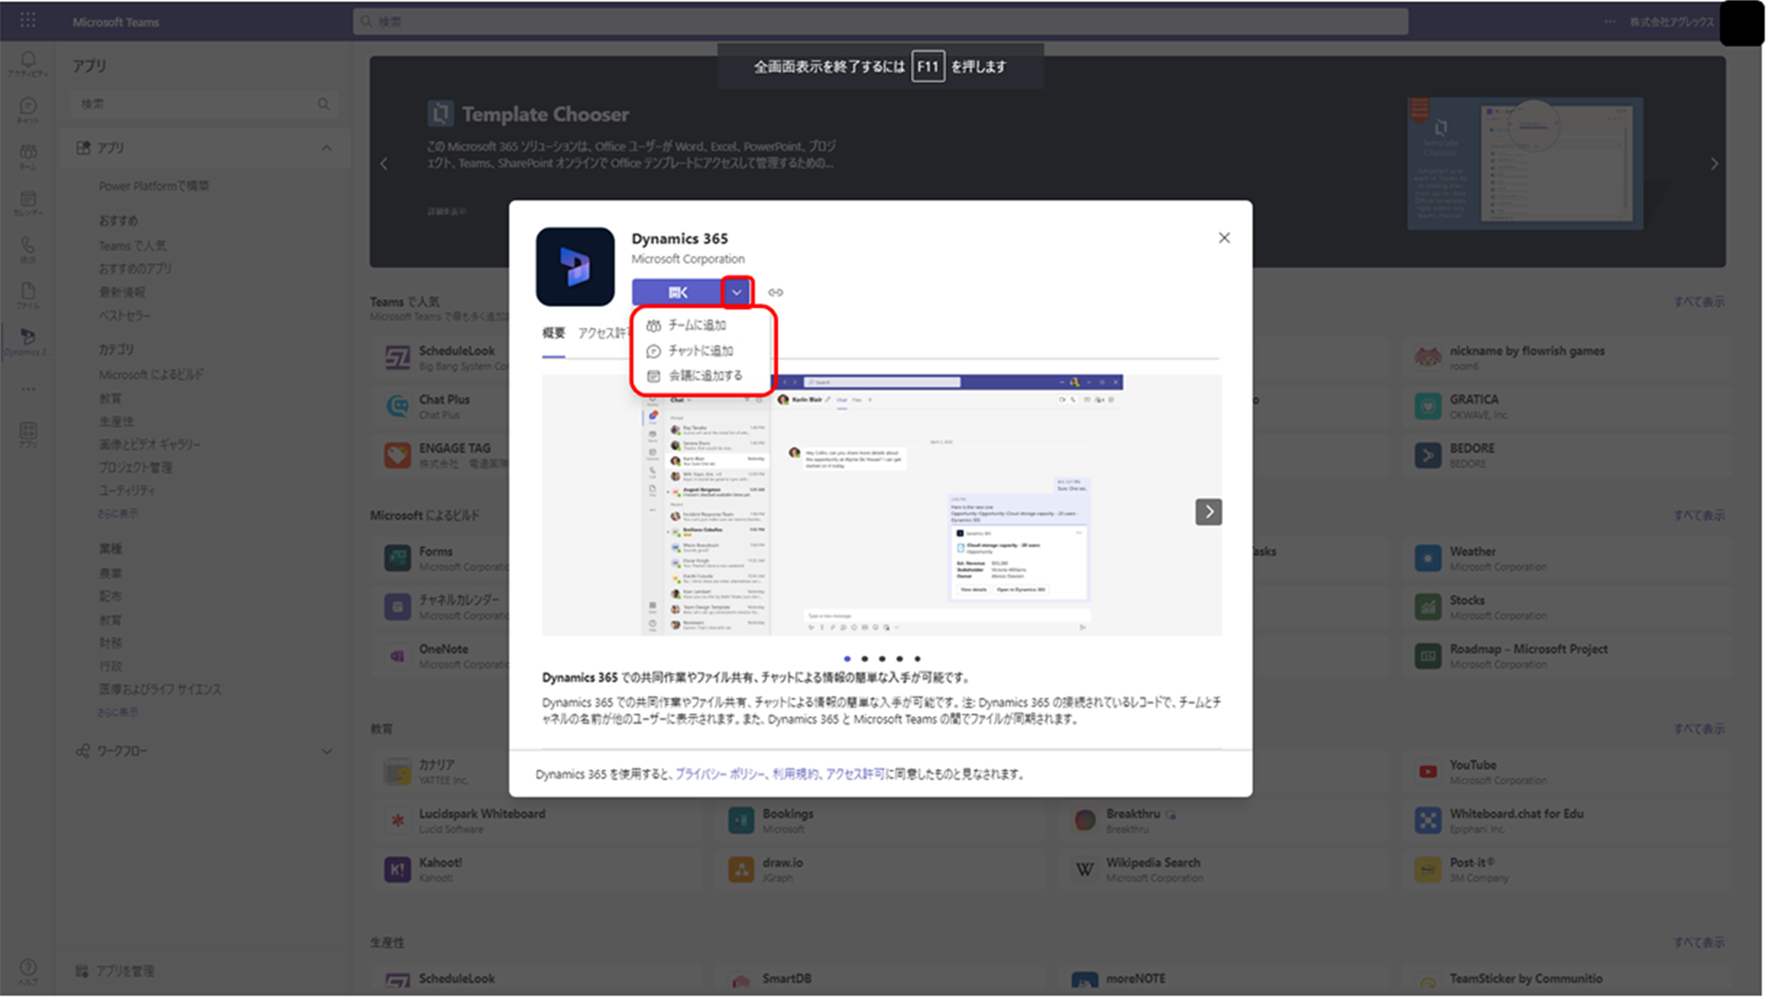
Task: Click the Post-it app icon
Action: coord(1428,869)
